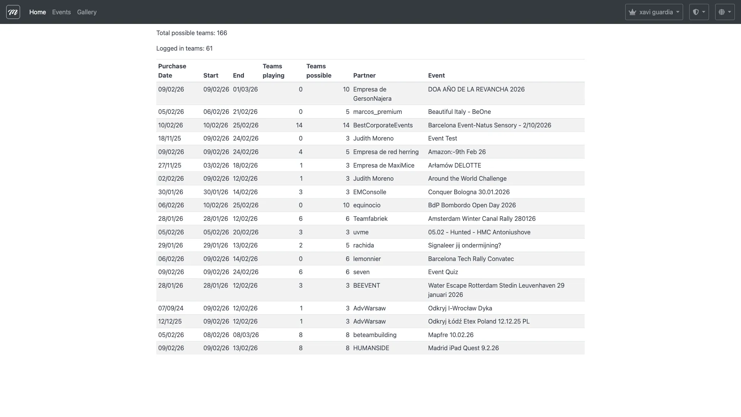This screenshot has height=417, width=741.
Task: Click the Teamfabriek partner cell
Action: pyautogui.click(x=370, y=219)
